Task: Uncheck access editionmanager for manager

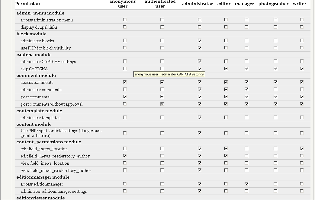Action: [x=246, y=184]
